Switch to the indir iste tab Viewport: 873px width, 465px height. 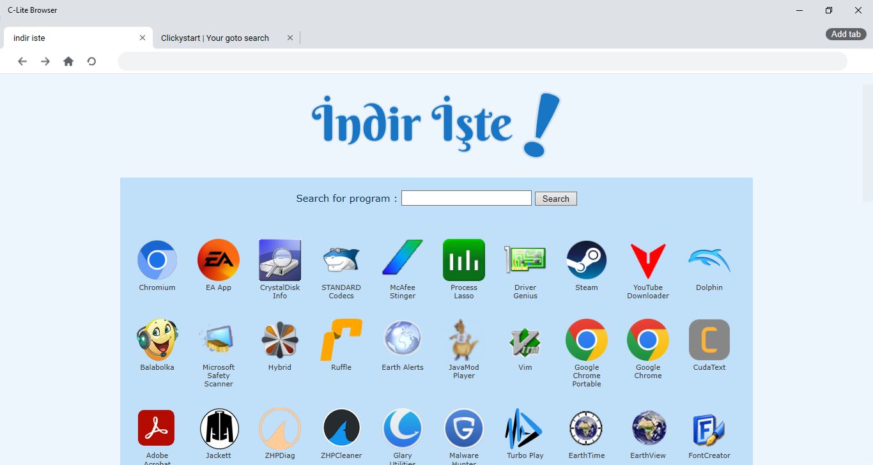click(78, 38)
